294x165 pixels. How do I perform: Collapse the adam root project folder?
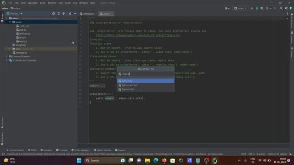point(6,18)
